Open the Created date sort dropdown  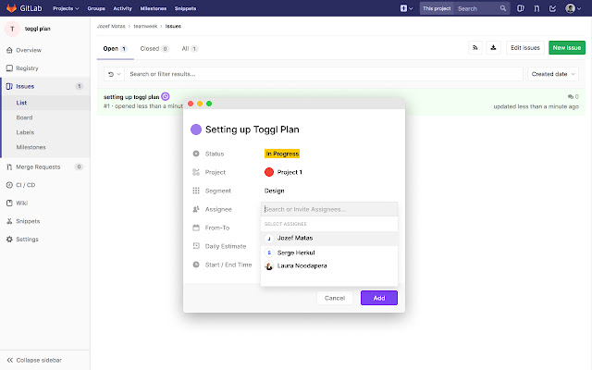click(553, 74)
